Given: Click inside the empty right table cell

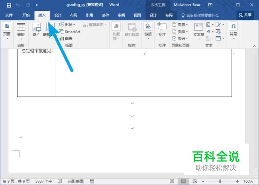Looking at the screenshot, I should tap(144, 73).
